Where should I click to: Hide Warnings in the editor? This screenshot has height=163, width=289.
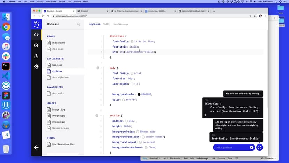120,24
